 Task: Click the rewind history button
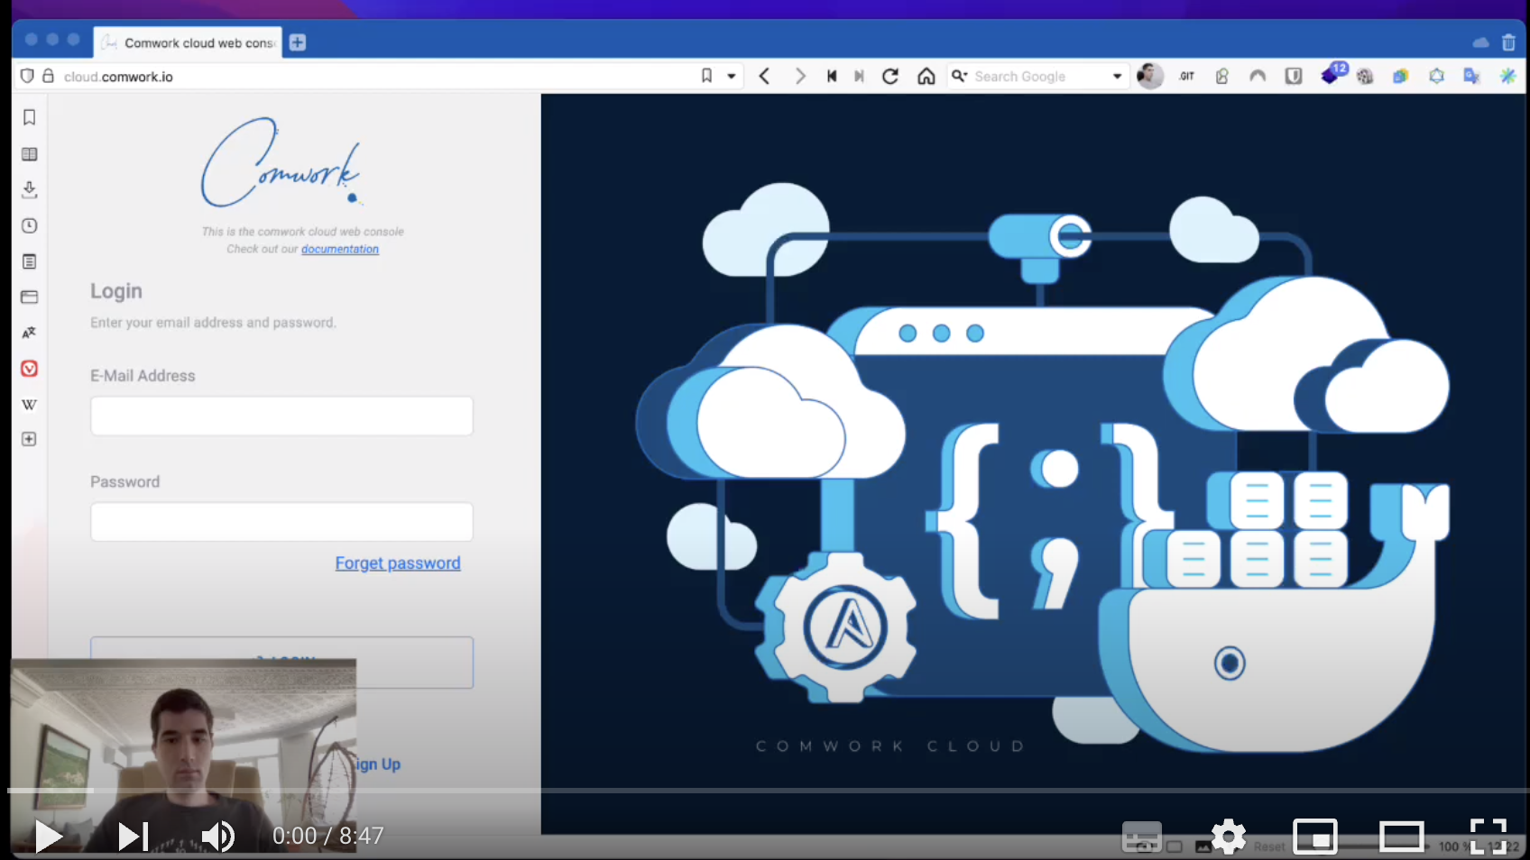(x=832, y=77)
